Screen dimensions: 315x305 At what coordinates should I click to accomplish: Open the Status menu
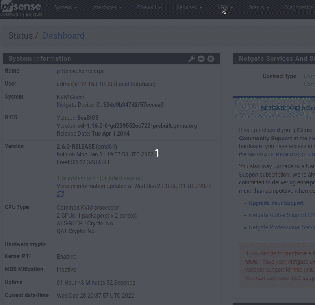pos(258,7)
